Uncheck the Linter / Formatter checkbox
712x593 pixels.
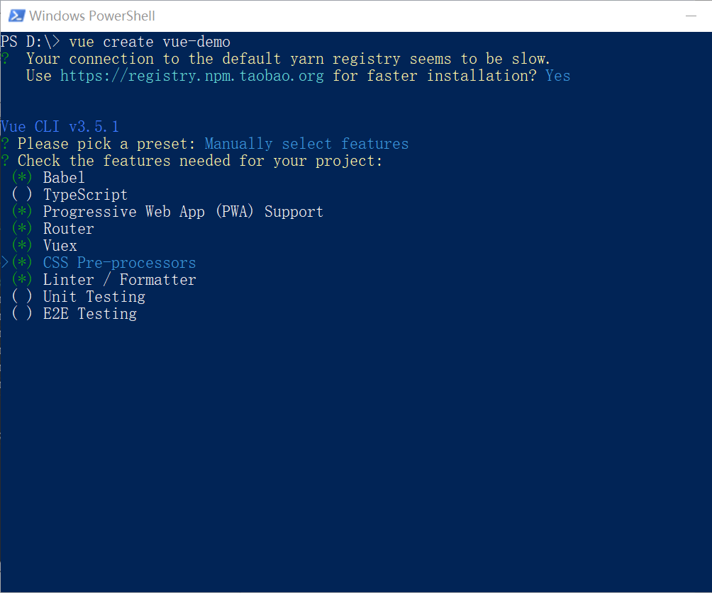pos(22,280)
